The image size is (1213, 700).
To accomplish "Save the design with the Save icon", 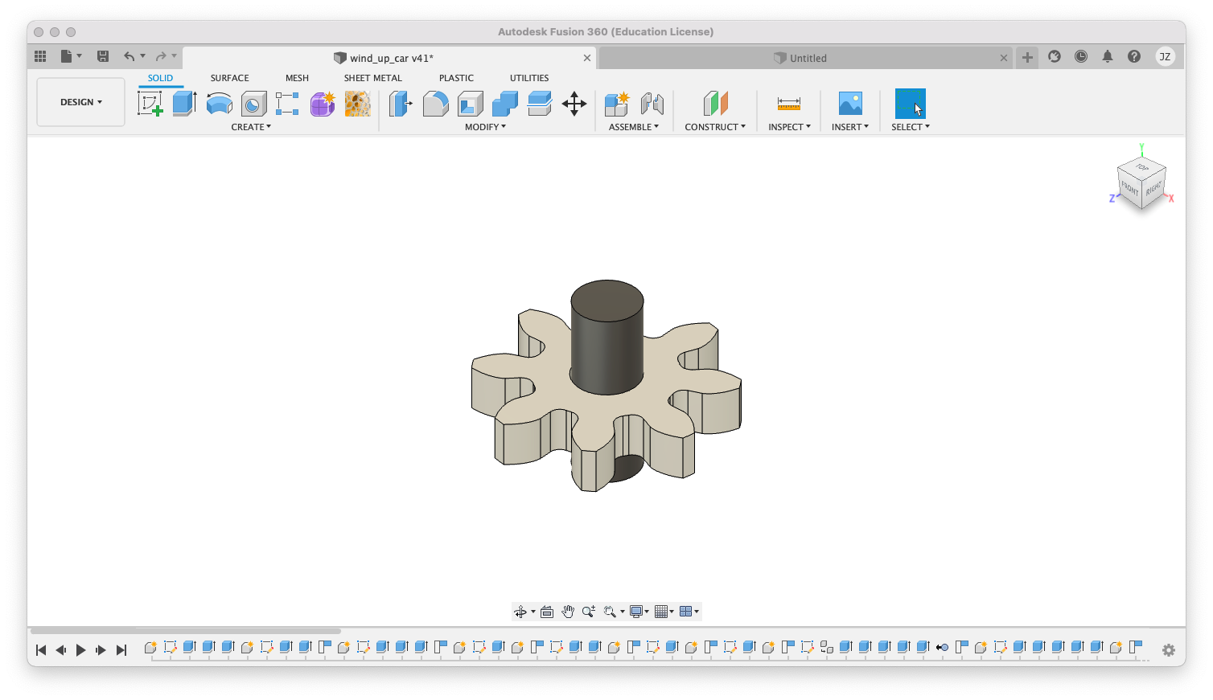I will [103, 56].
